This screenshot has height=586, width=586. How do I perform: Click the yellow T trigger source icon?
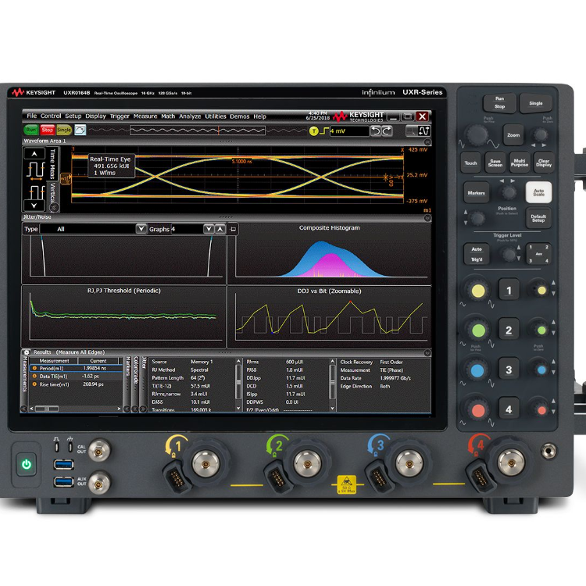313,131
